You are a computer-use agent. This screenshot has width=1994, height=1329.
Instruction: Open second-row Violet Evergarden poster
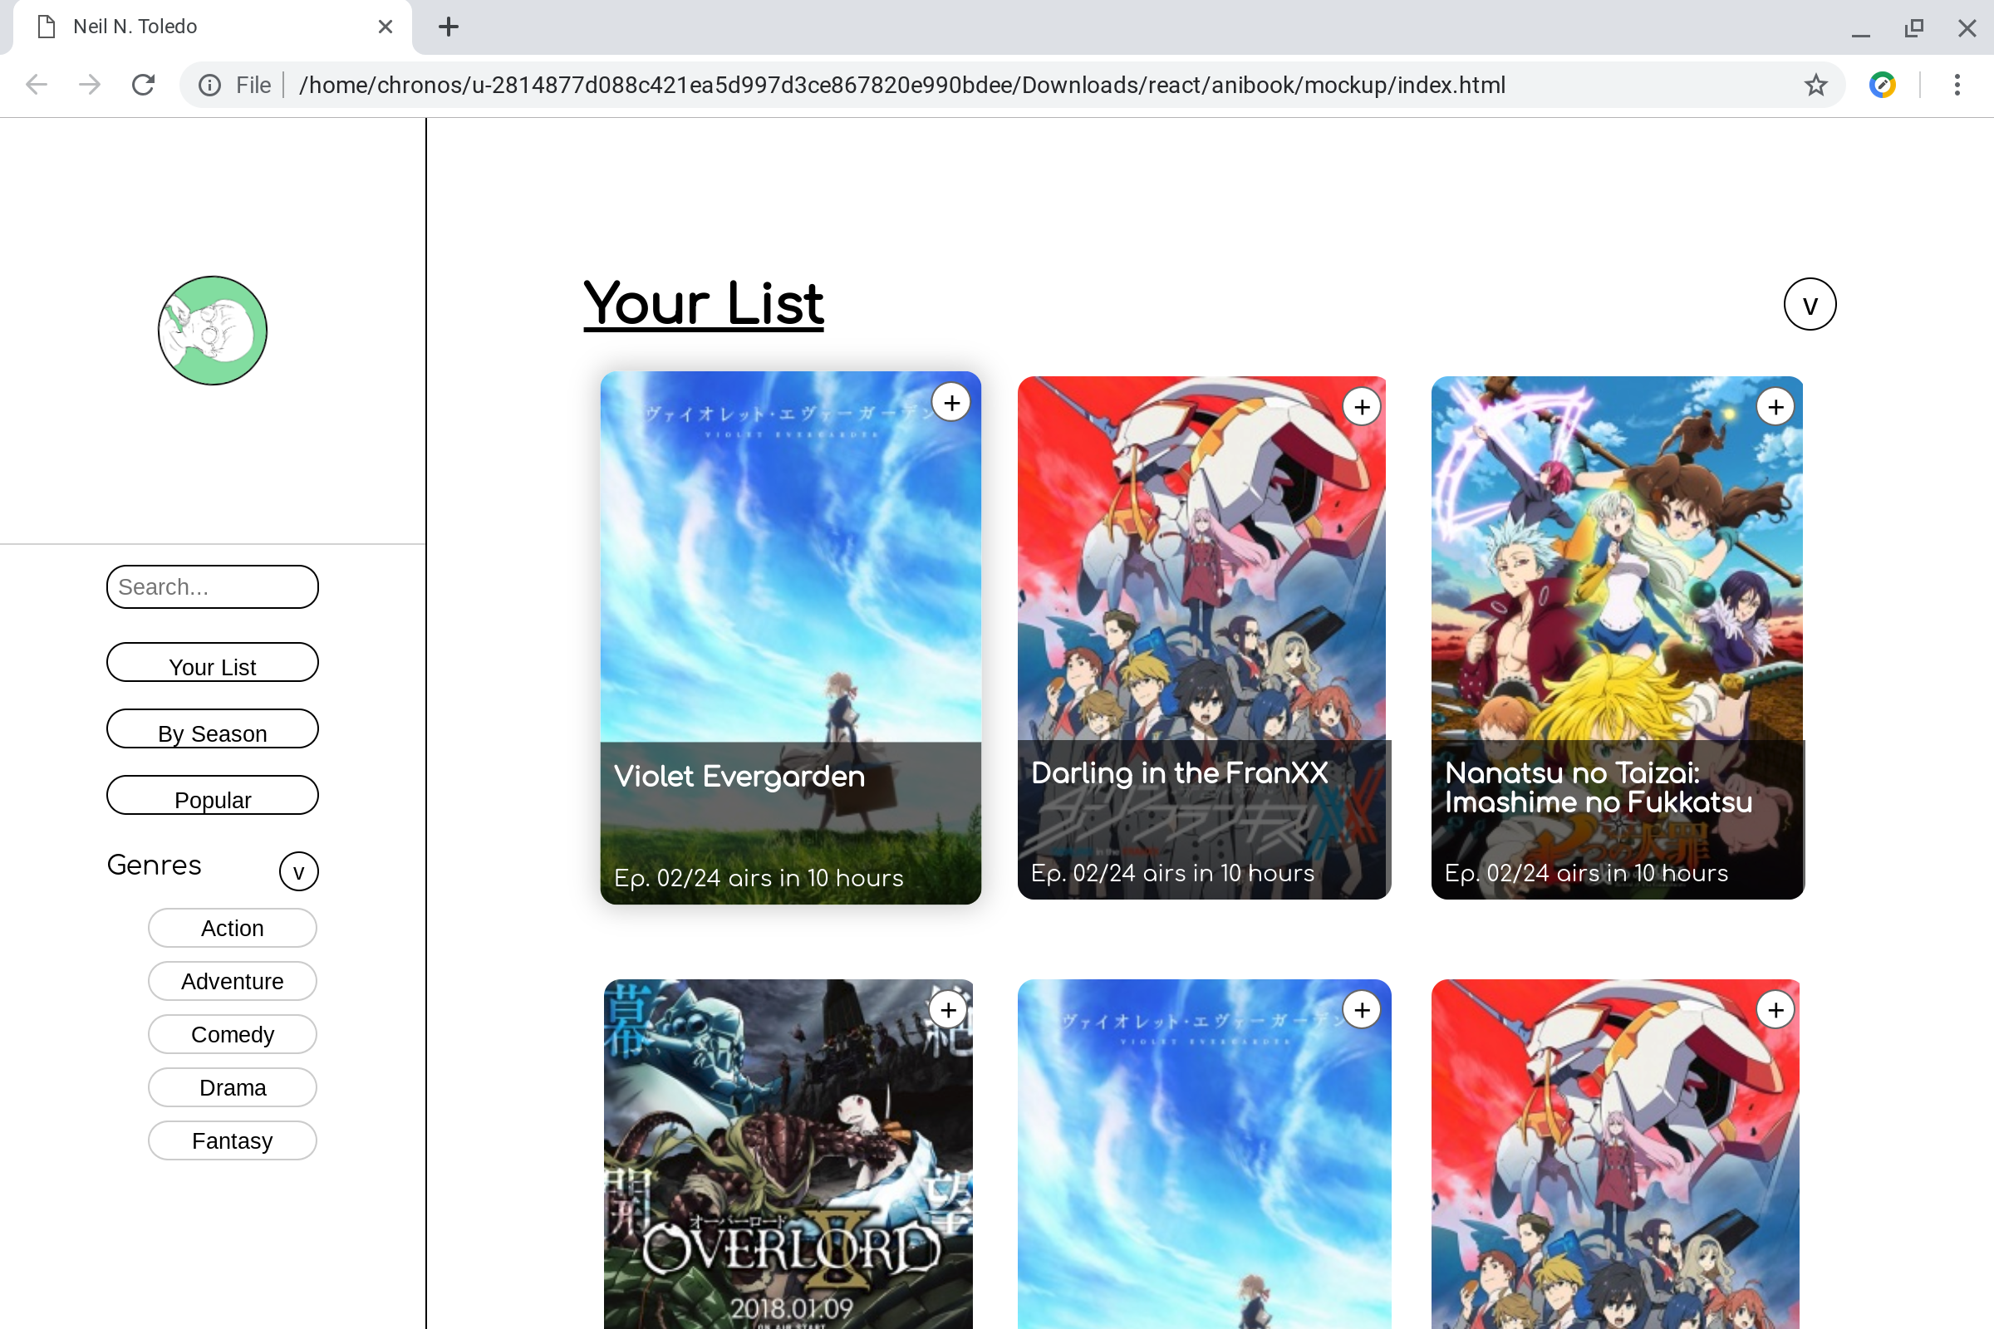[x=1204, y=1155]
